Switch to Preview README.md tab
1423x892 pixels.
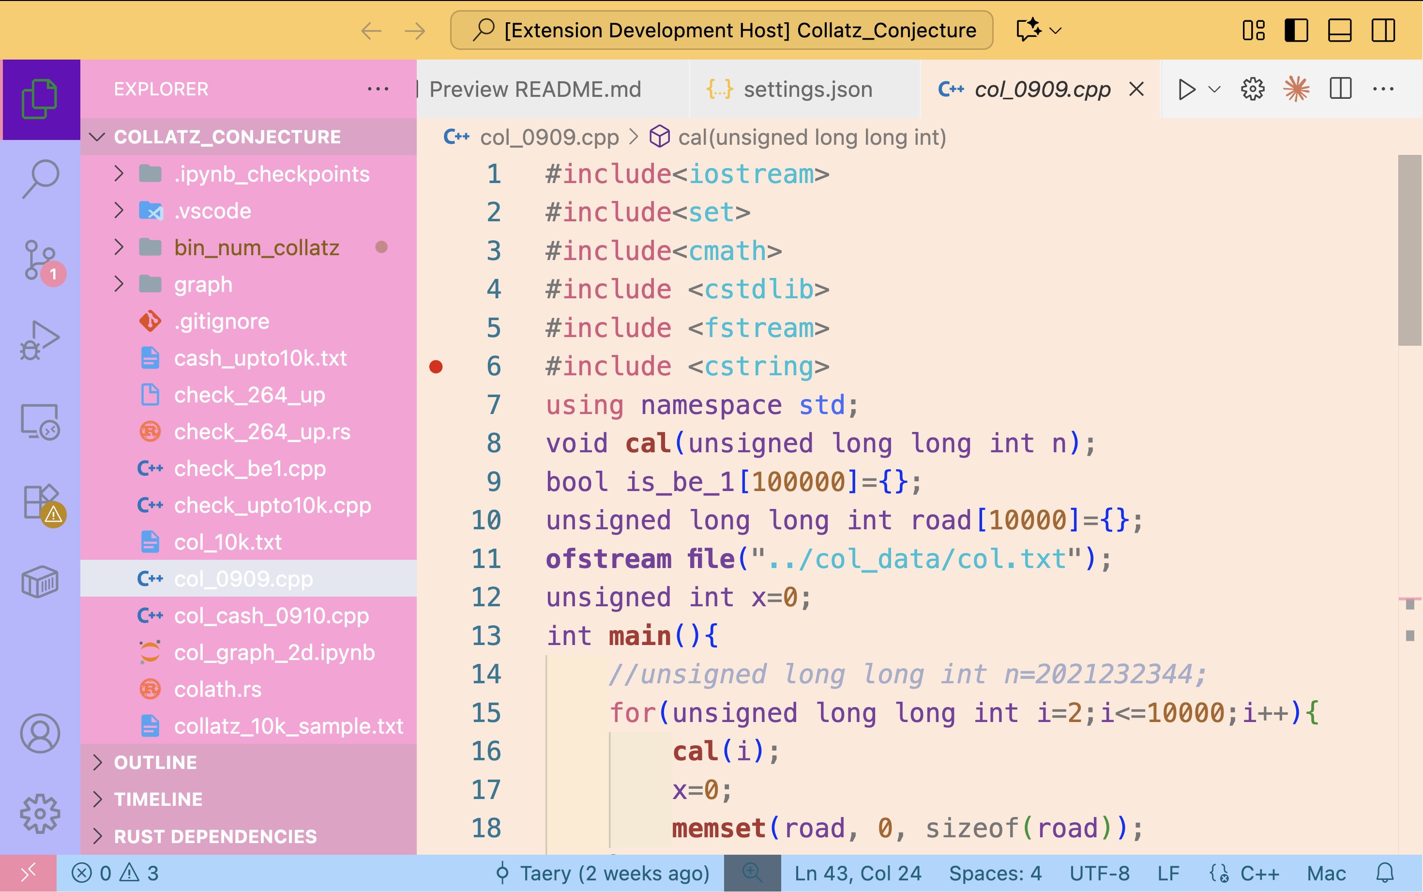coord(535,90)
